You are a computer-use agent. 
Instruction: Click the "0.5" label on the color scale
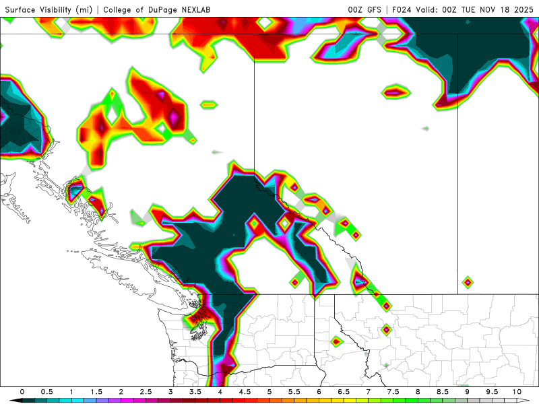(46, 392)
